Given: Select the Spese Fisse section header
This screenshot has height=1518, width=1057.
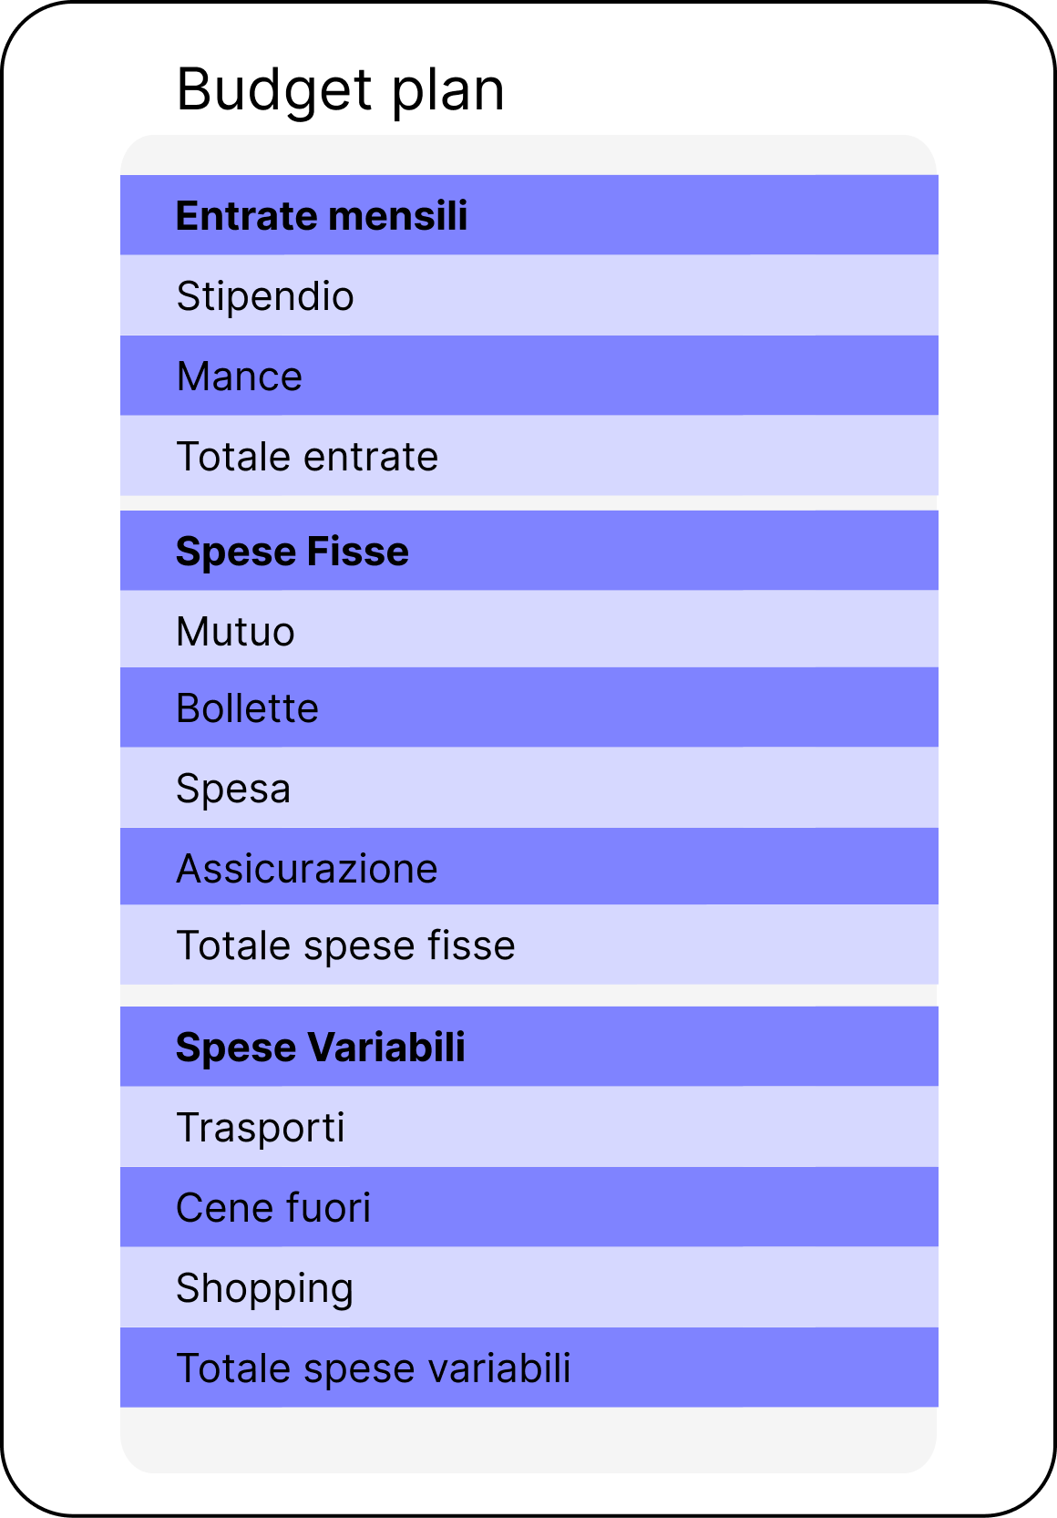Looking at the screenshot, I should coord(528,551).
